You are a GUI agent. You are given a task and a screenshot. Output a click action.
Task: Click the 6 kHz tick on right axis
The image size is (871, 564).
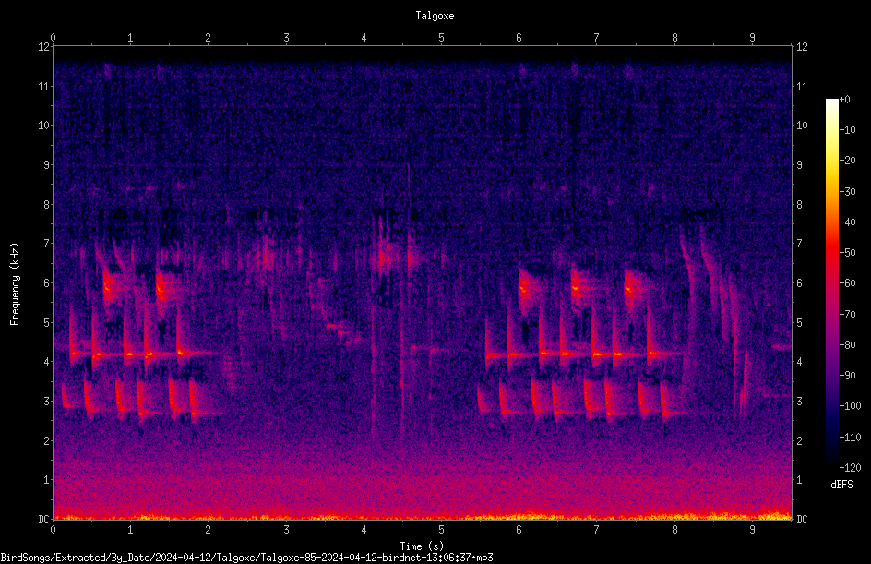coord(799,282)
